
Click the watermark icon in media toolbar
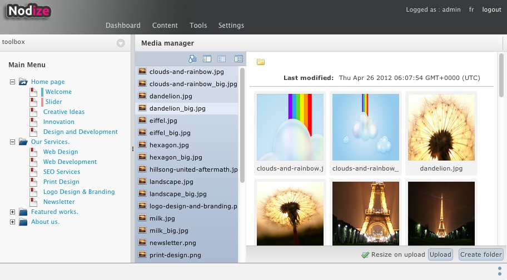192,58
